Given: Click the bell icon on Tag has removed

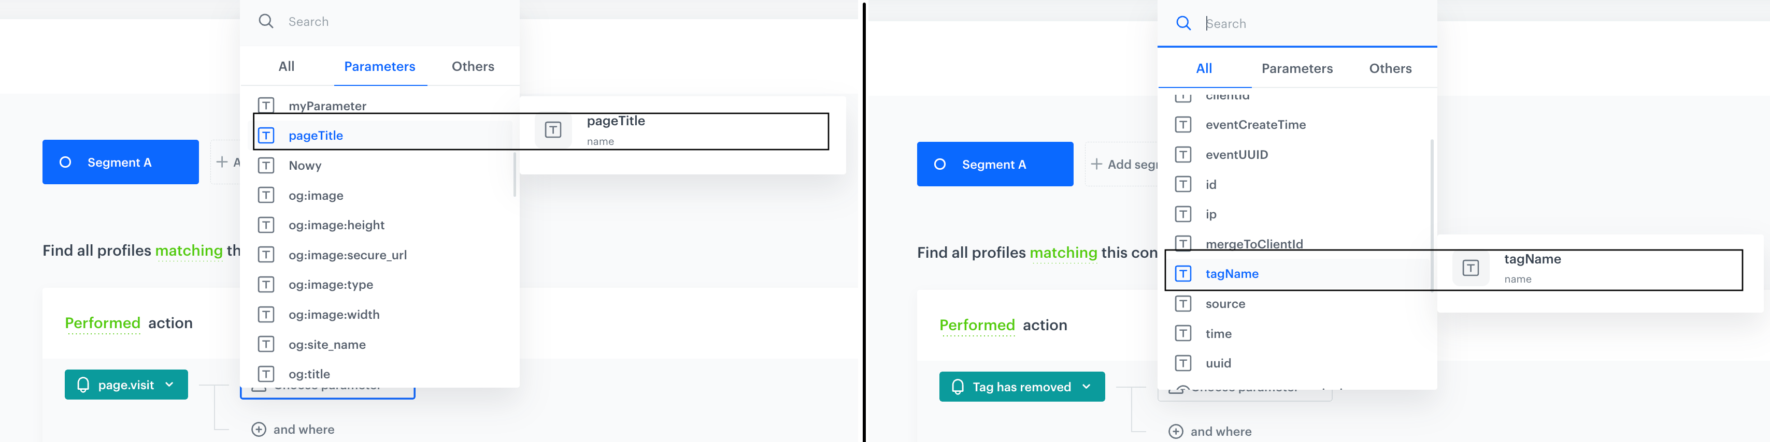Looking at the screenshot, I should pos(958,387).
